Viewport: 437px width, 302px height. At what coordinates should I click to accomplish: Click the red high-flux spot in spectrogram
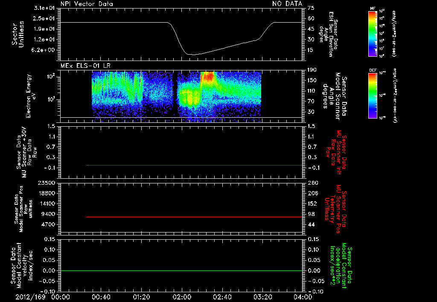tap(208, 76)
